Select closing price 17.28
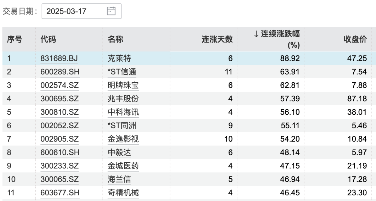This screenshot has width=376, height=201. (357, 179)
